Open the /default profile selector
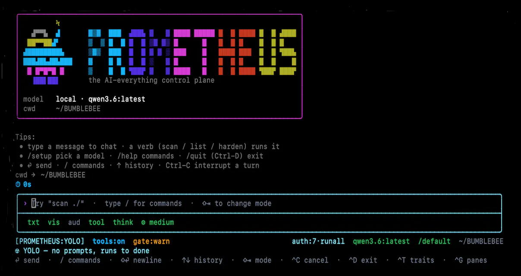This screenshot has height=276, width=521. [434, 241]
